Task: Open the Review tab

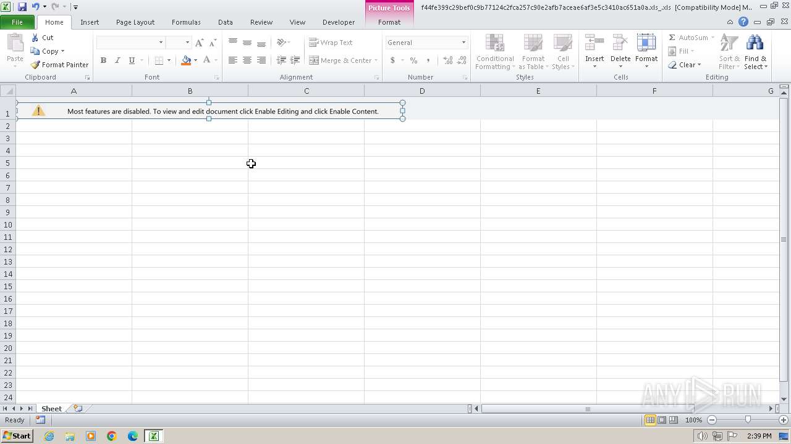Action: click(x=261, y=22)
